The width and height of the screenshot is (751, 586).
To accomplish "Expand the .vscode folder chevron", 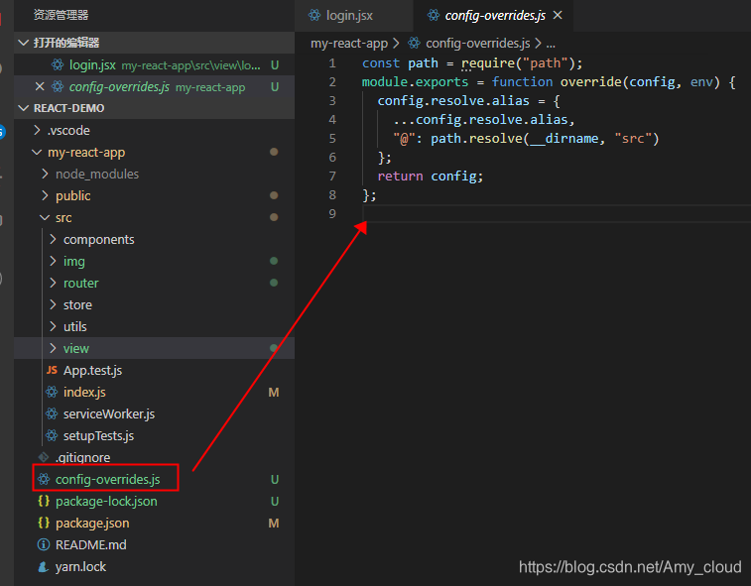I will pyautogui.click(x=37, y=130).
